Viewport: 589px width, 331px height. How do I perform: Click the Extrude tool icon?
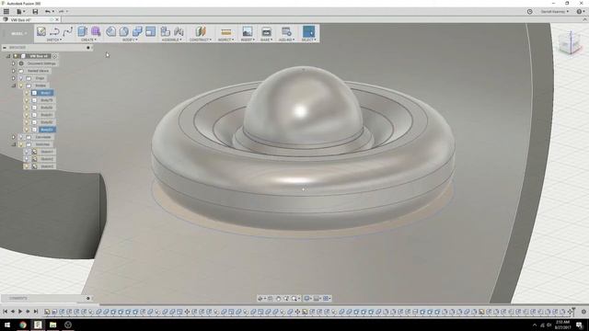[82, 31]
